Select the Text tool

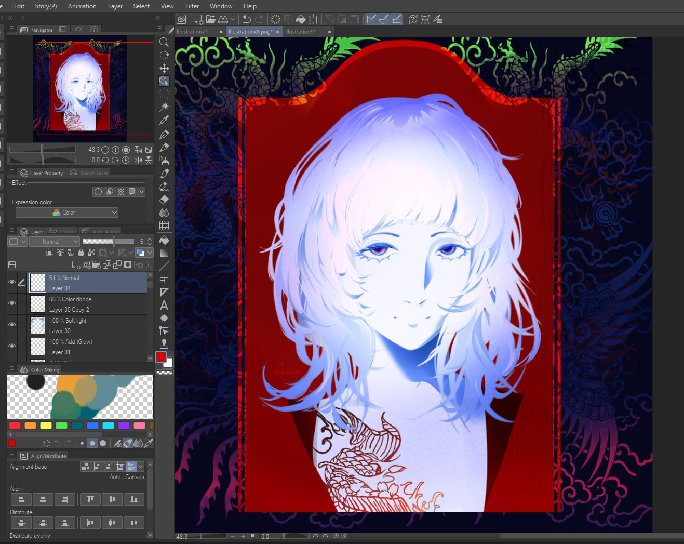164,306
